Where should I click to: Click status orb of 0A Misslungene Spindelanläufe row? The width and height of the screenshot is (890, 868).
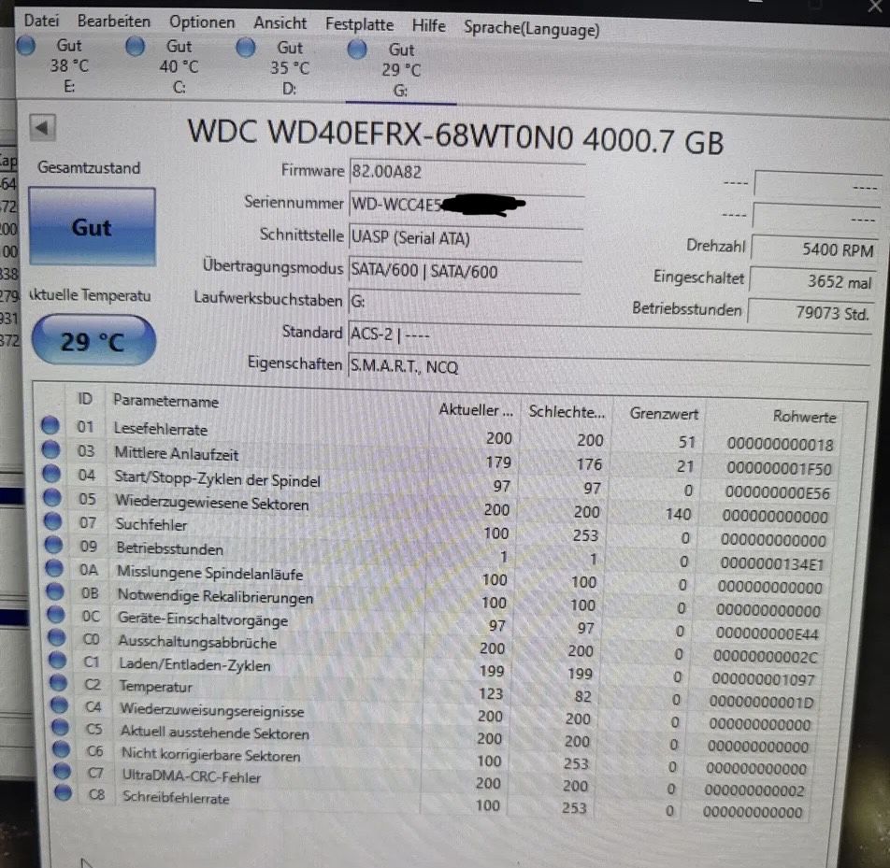(x=54, y=568)
